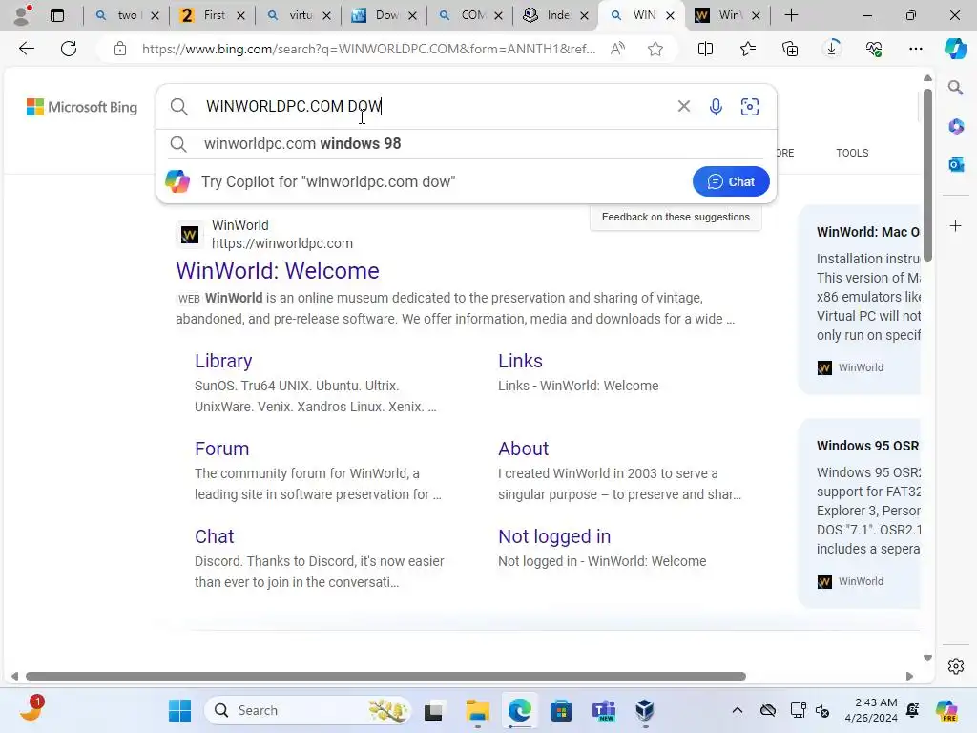
Task: Open the Forum sitelink
Action: 221,449
